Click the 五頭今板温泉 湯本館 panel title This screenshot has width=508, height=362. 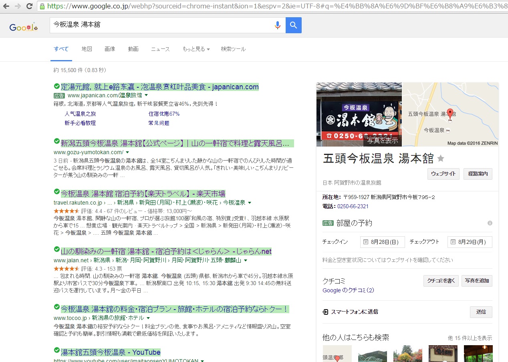coord(378,159)
